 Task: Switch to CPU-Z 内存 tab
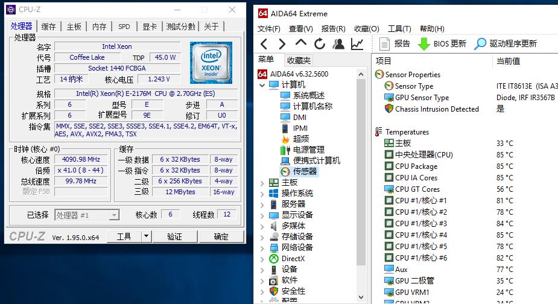click(100, 27)
